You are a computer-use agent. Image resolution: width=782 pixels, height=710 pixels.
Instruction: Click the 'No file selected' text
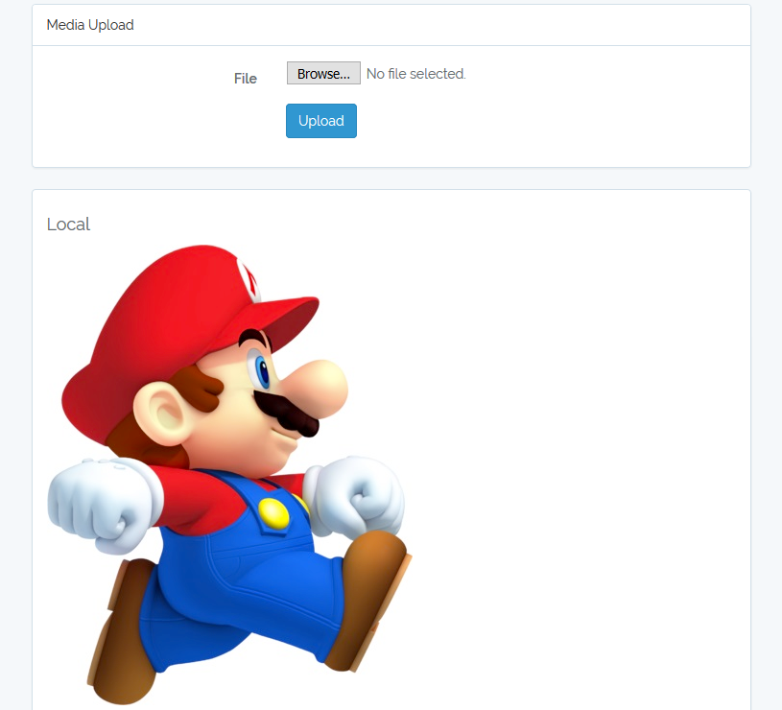pyautogui.click(x=415, y=73)
